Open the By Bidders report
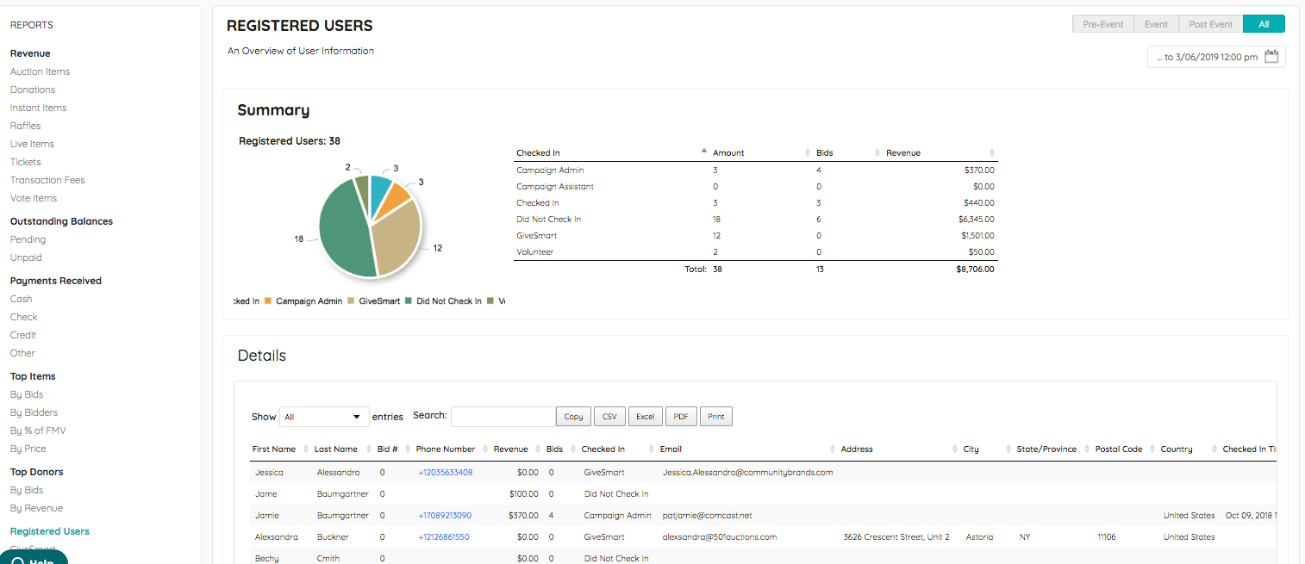The image size is (1305, 564). tap(34, 412)
